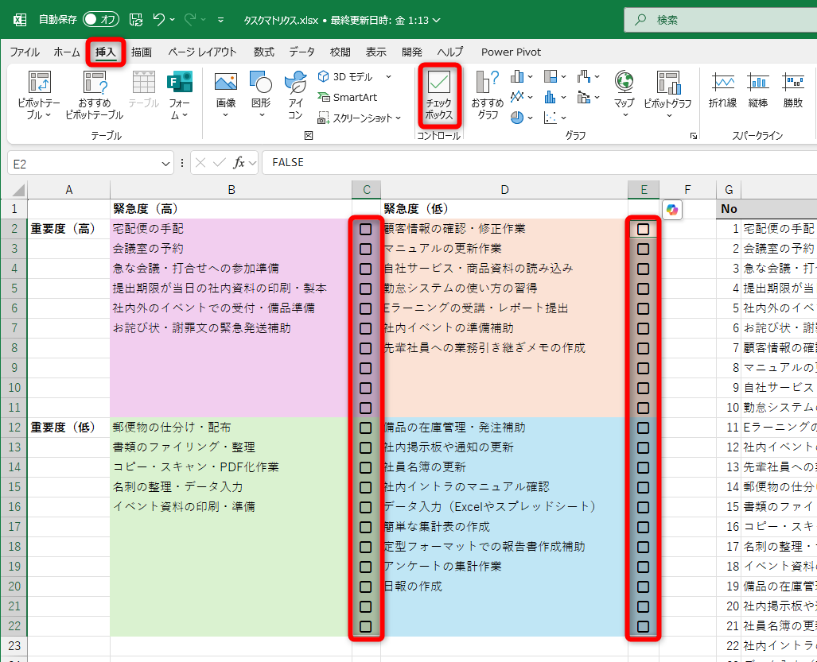
Task: Insert a line chart from chart group
Action: (517, 97)
